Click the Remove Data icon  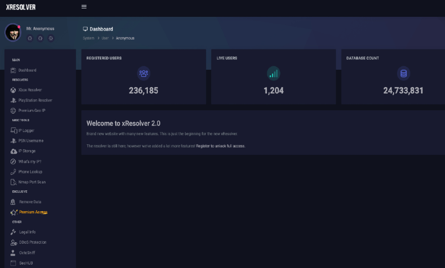click(x=13, y=202)
